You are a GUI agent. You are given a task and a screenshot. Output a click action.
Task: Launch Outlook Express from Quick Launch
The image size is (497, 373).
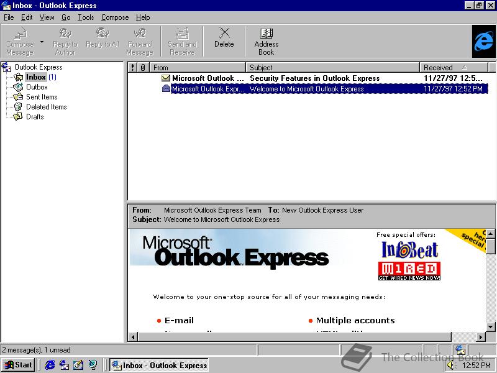[64, 365]
